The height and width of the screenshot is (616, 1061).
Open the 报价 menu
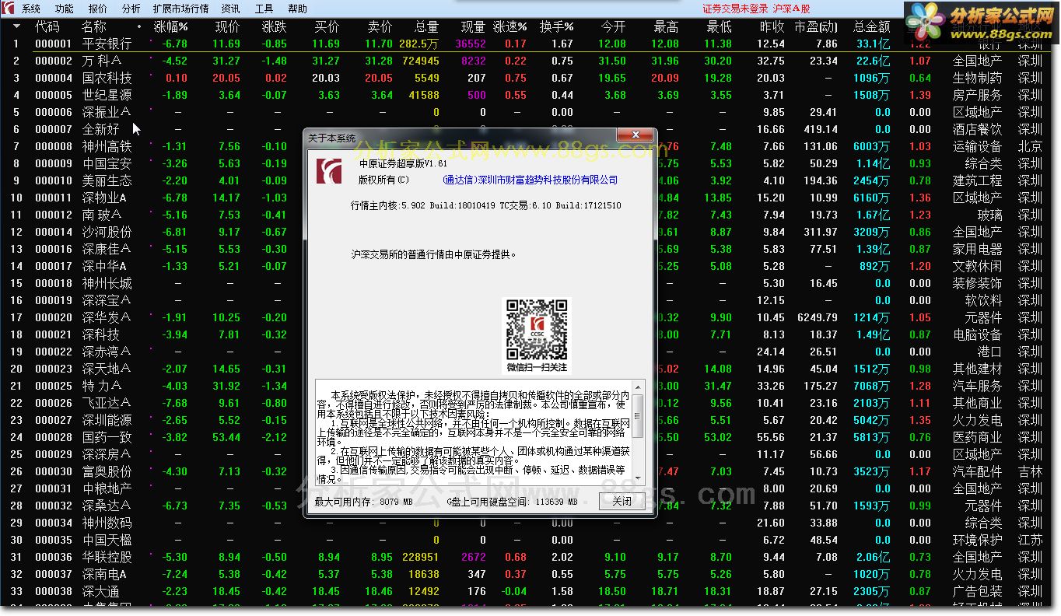pyautogui.click(x=98, y=9)
